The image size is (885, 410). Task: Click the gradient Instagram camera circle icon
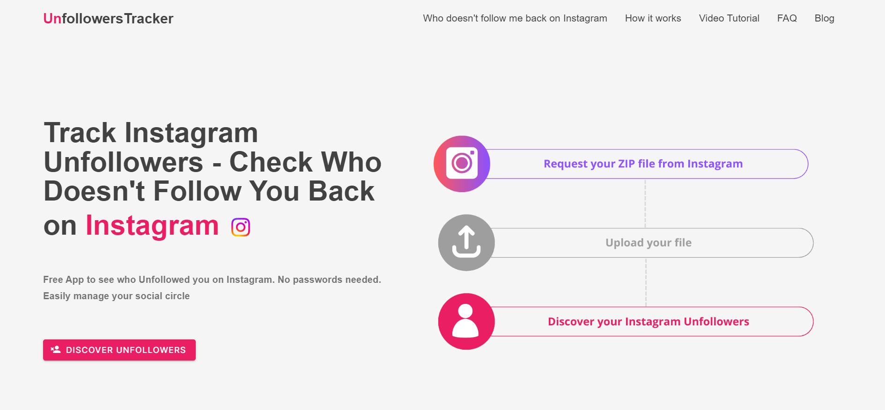pos(462,164)
